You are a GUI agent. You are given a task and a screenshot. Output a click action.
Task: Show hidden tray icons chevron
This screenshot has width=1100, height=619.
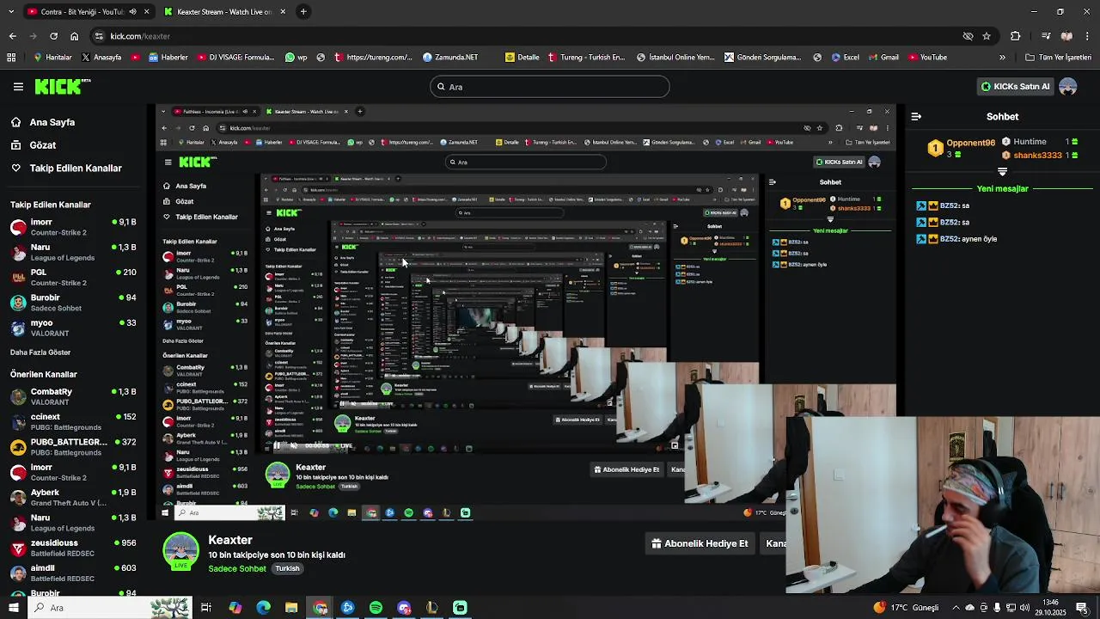[x=956, y=608]
